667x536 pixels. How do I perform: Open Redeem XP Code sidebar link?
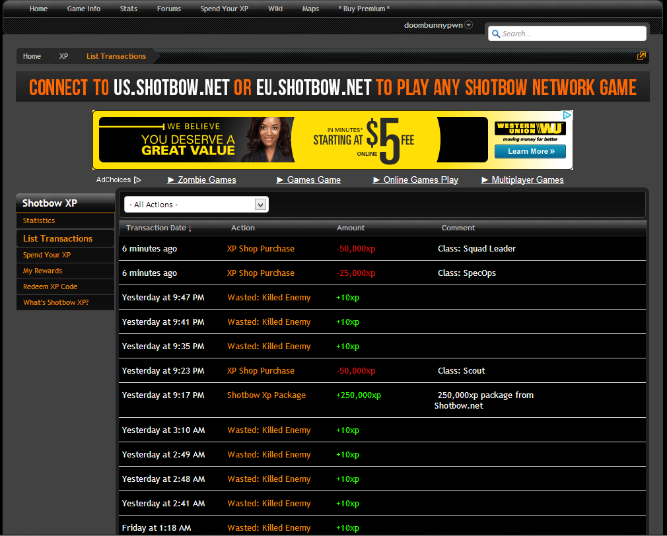tap(50, 286)
